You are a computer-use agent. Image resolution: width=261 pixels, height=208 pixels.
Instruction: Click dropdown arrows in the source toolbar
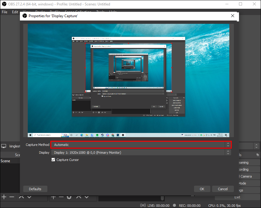point(256,146)
